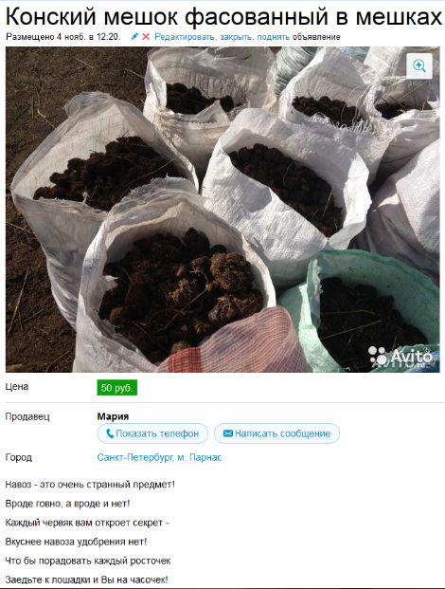
Task: Click the green 50 руб. price tag
Action: tap(117, 388)
